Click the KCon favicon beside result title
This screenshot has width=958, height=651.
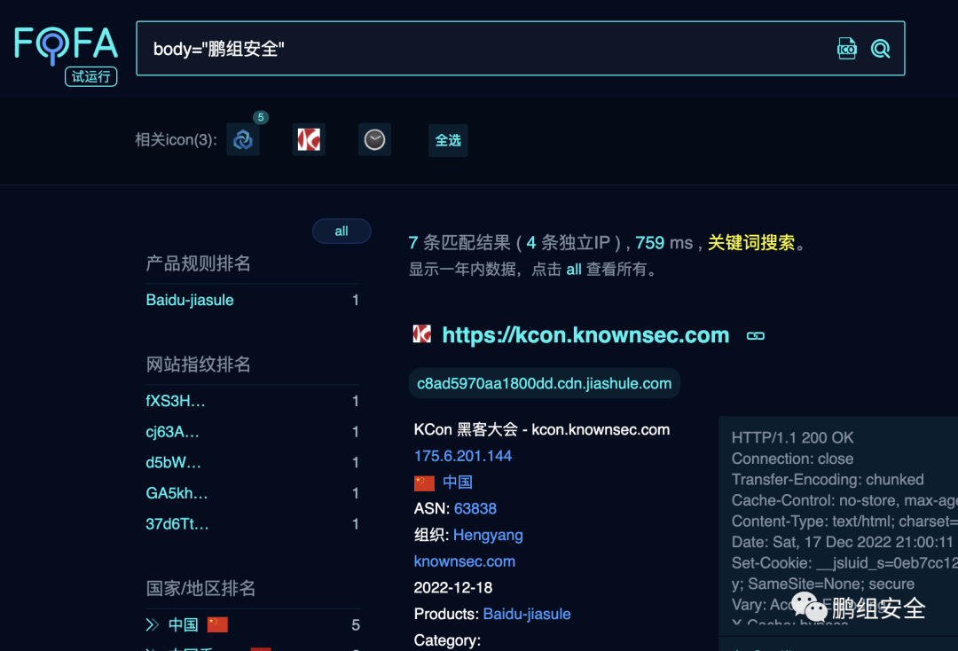point(422,334)
